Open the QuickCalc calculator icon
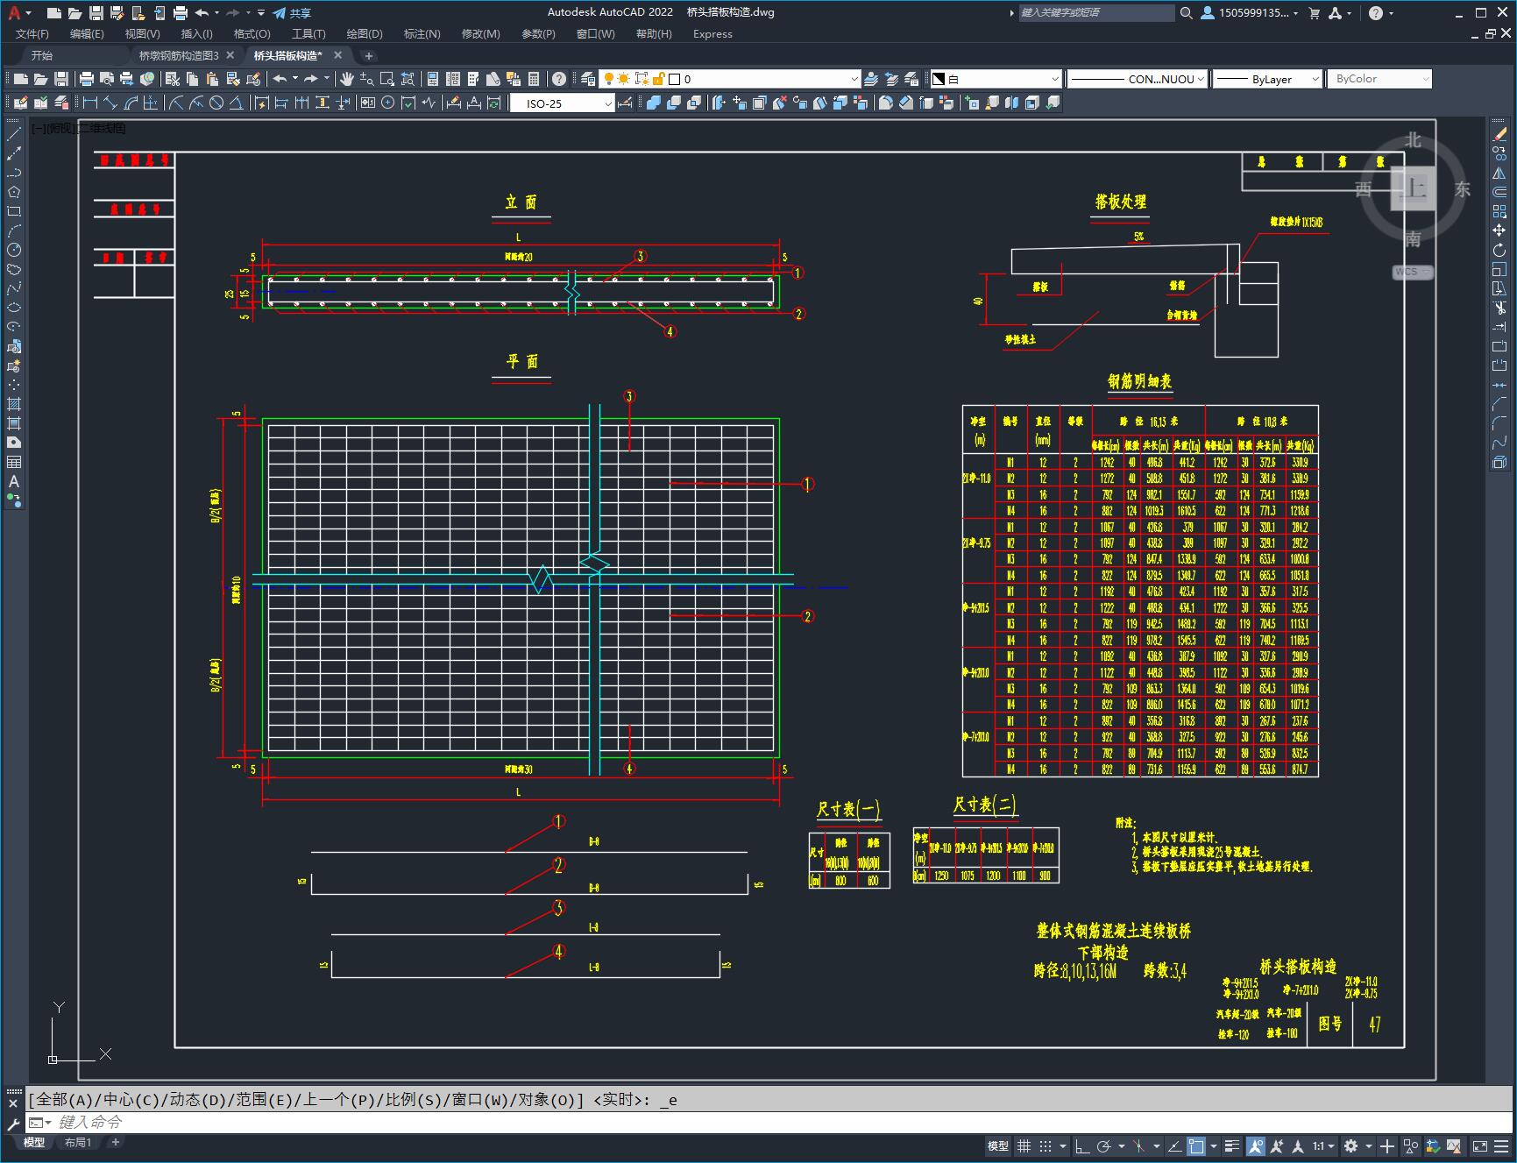 point(534,79)
